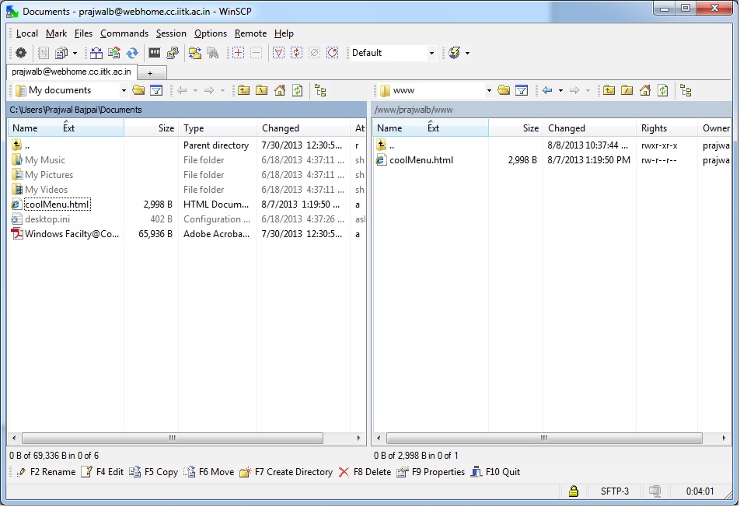Sort remote files by Rights column
Screen dimensions: 740x507
(x=666, y=128)
